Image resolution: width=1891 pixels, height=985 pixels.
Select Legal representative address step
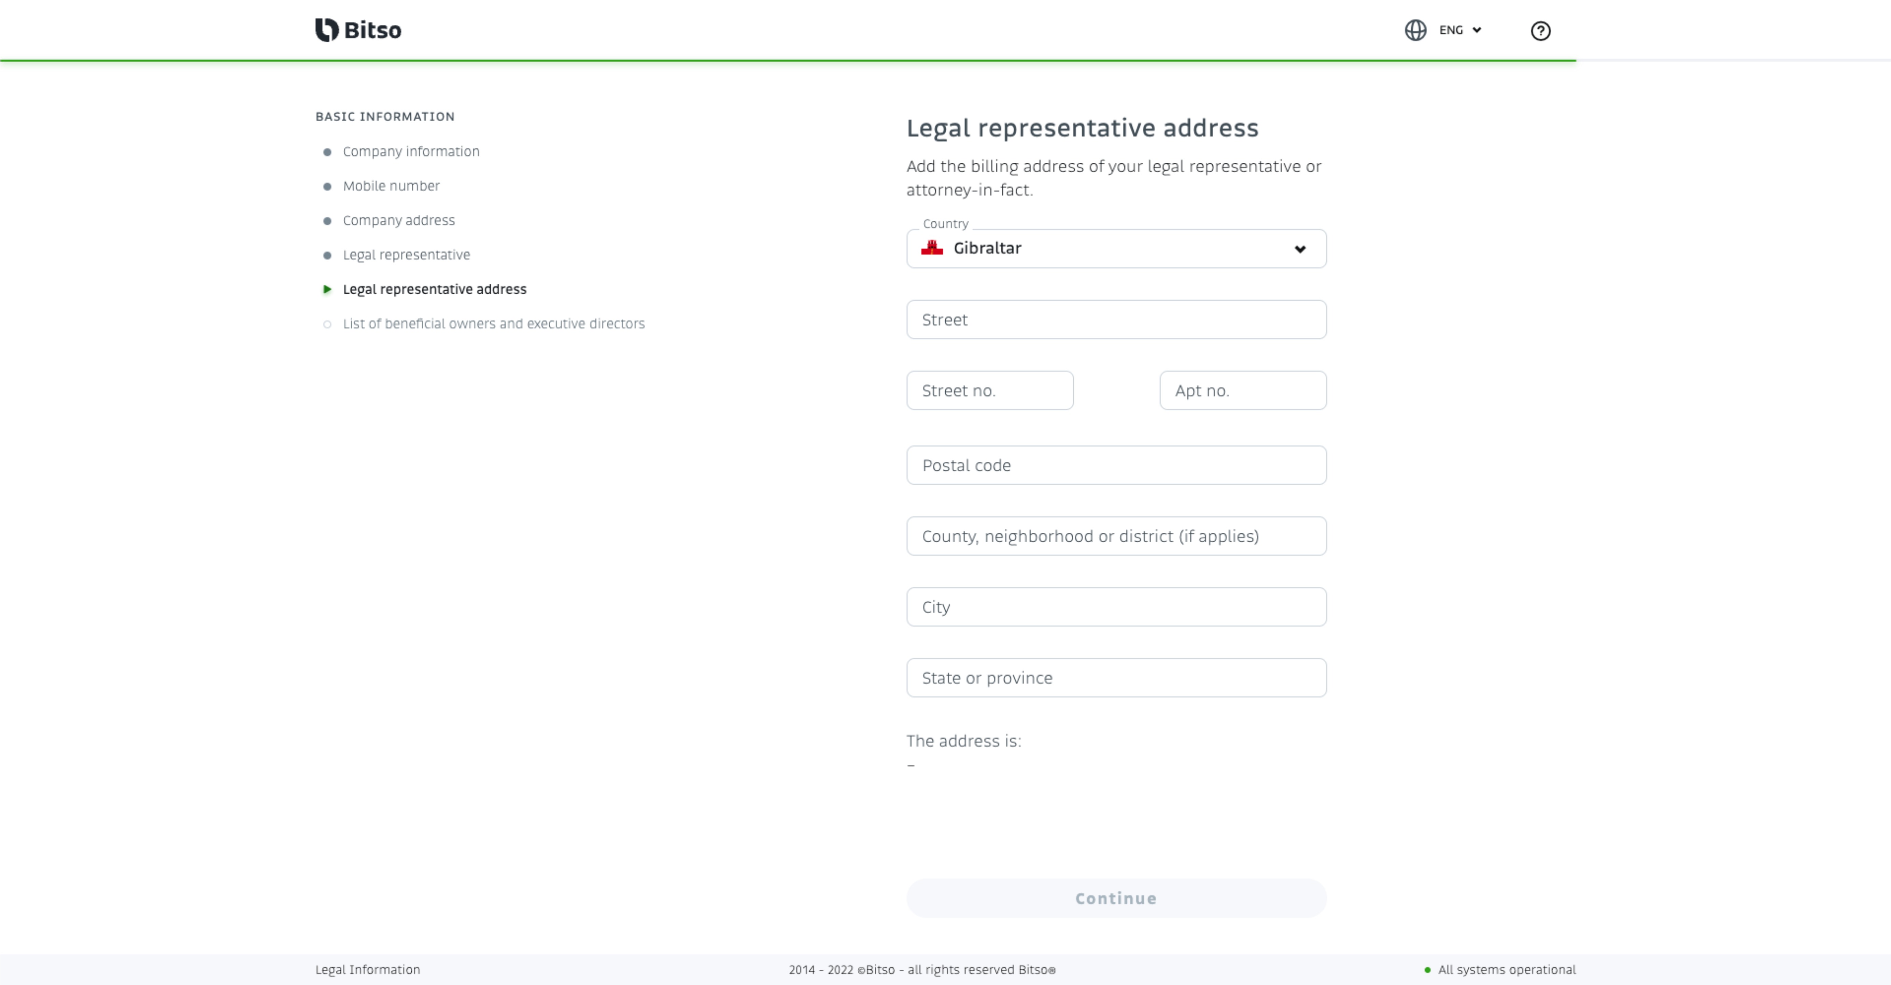point(435,289)
